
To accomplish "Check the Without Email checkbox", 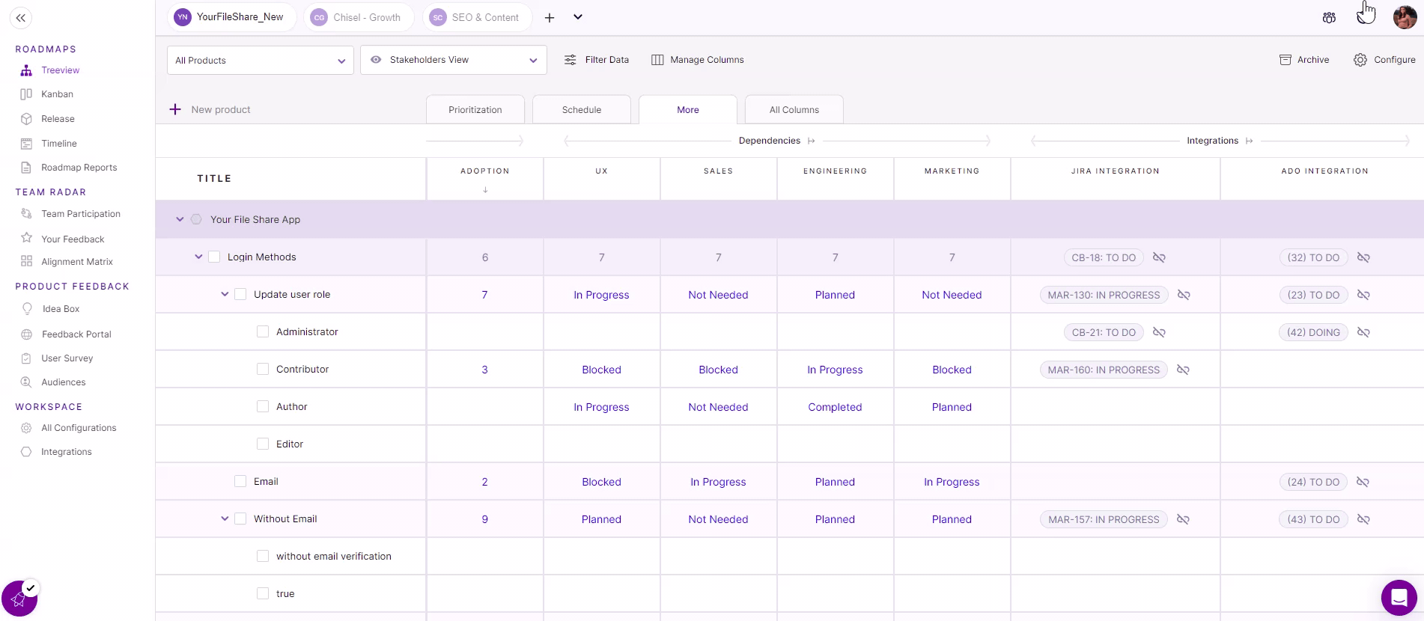I will [240, 518].
